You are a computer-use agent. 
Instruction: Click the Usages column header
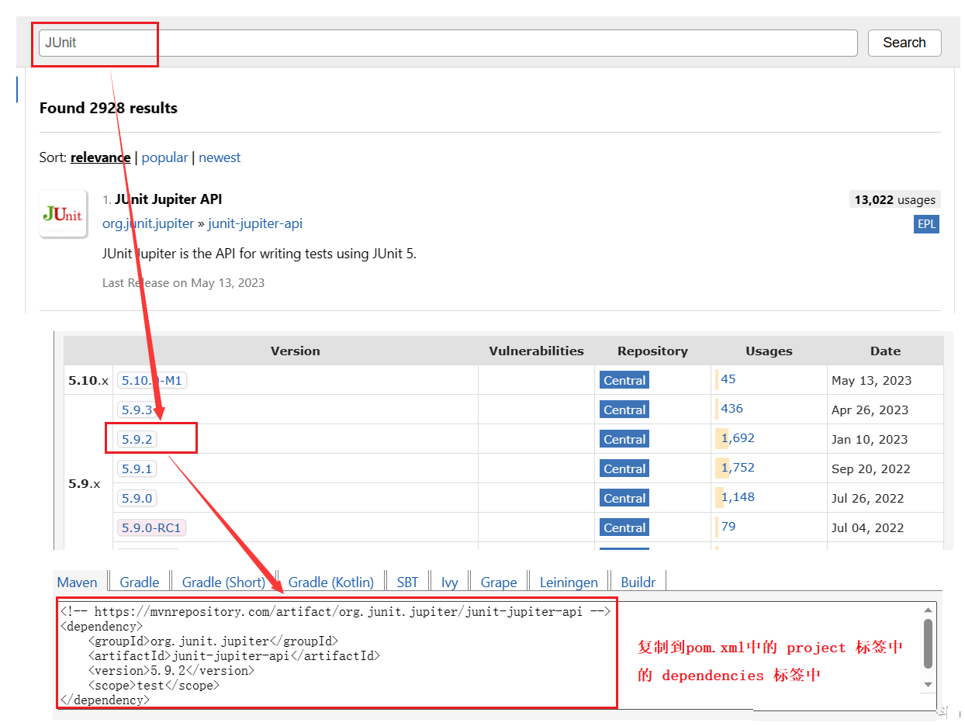(769, 351)
